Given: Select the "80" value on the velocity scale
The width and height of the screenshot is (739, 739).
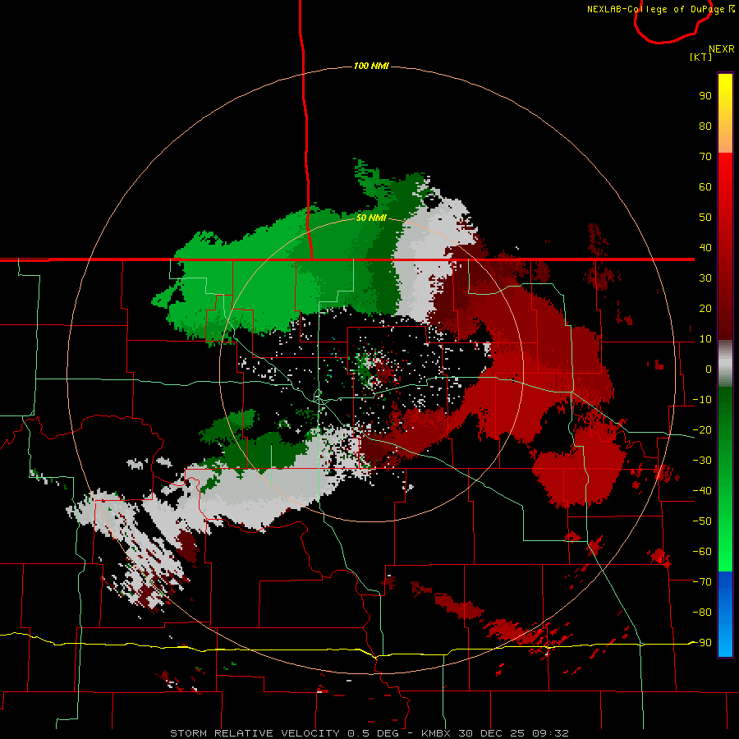Looking at the screenshot, I should click(x=705, y=126).
